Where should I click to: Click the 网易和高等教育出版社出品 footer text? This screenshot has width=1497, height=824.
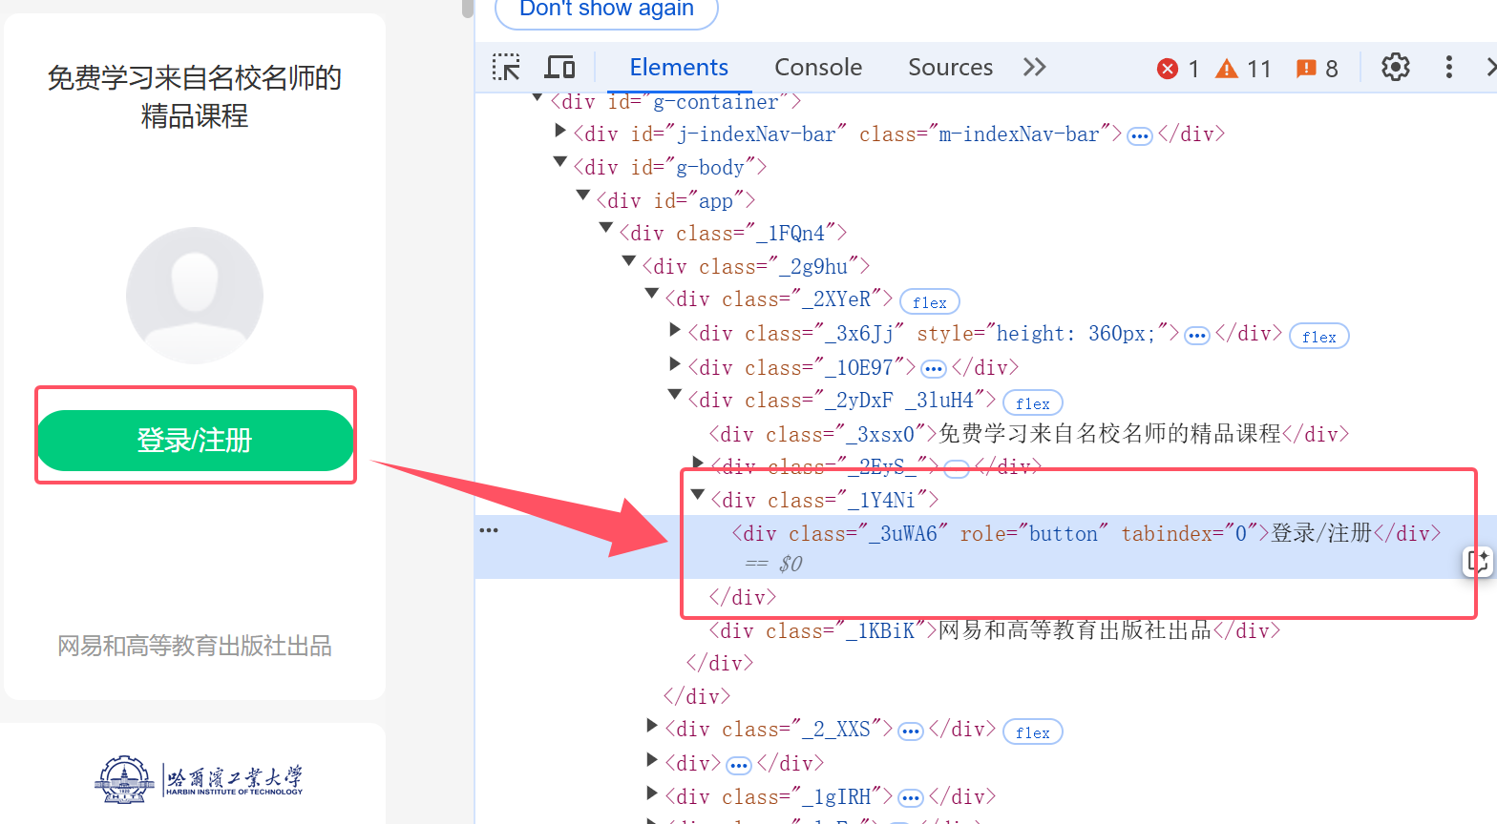(195, 646)
